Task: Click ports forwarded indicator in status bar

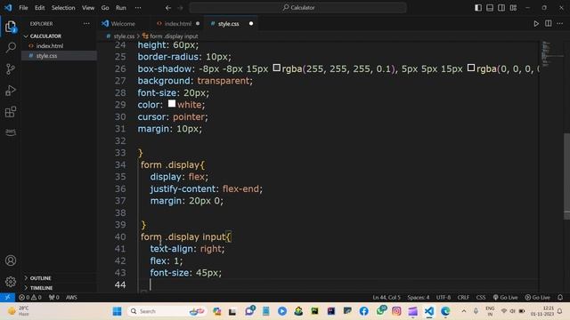Action: click(x=53, y=297)
